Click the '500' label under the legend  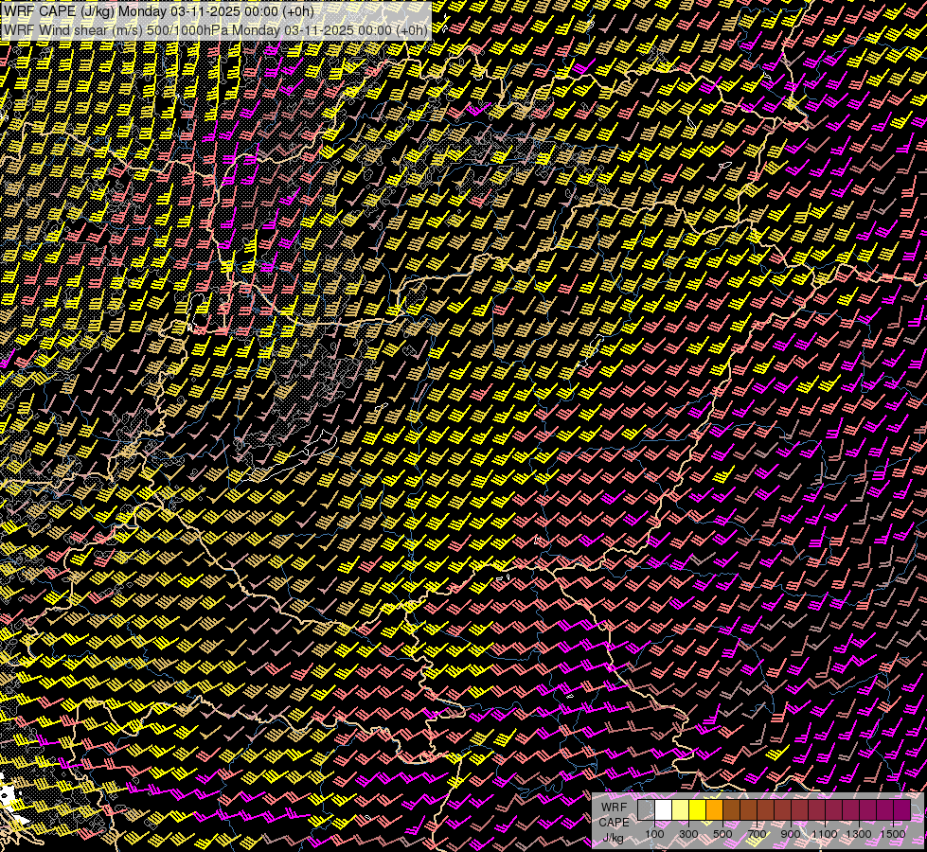point(722,834)
